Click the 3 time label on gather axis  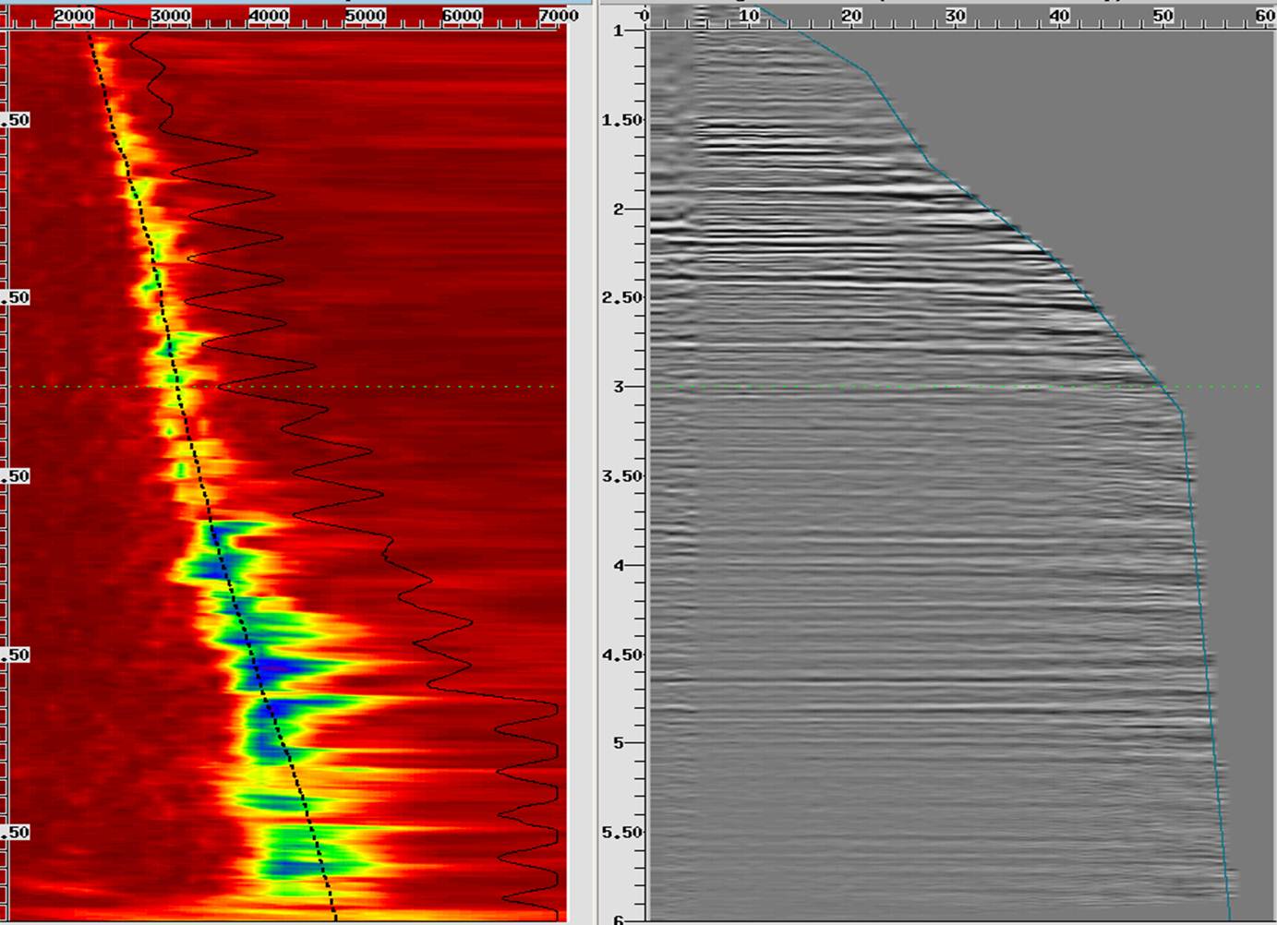point(619,387)
